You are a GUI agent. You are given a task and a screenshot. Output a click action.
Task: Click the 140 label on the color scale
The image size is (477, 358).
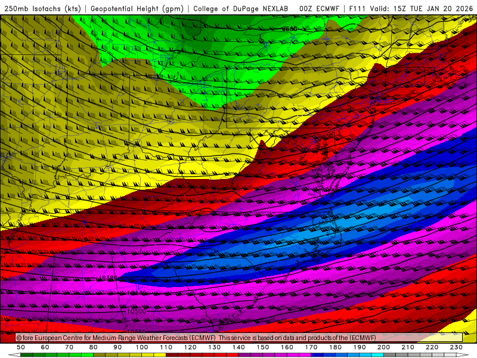click(x=238, y=347)
